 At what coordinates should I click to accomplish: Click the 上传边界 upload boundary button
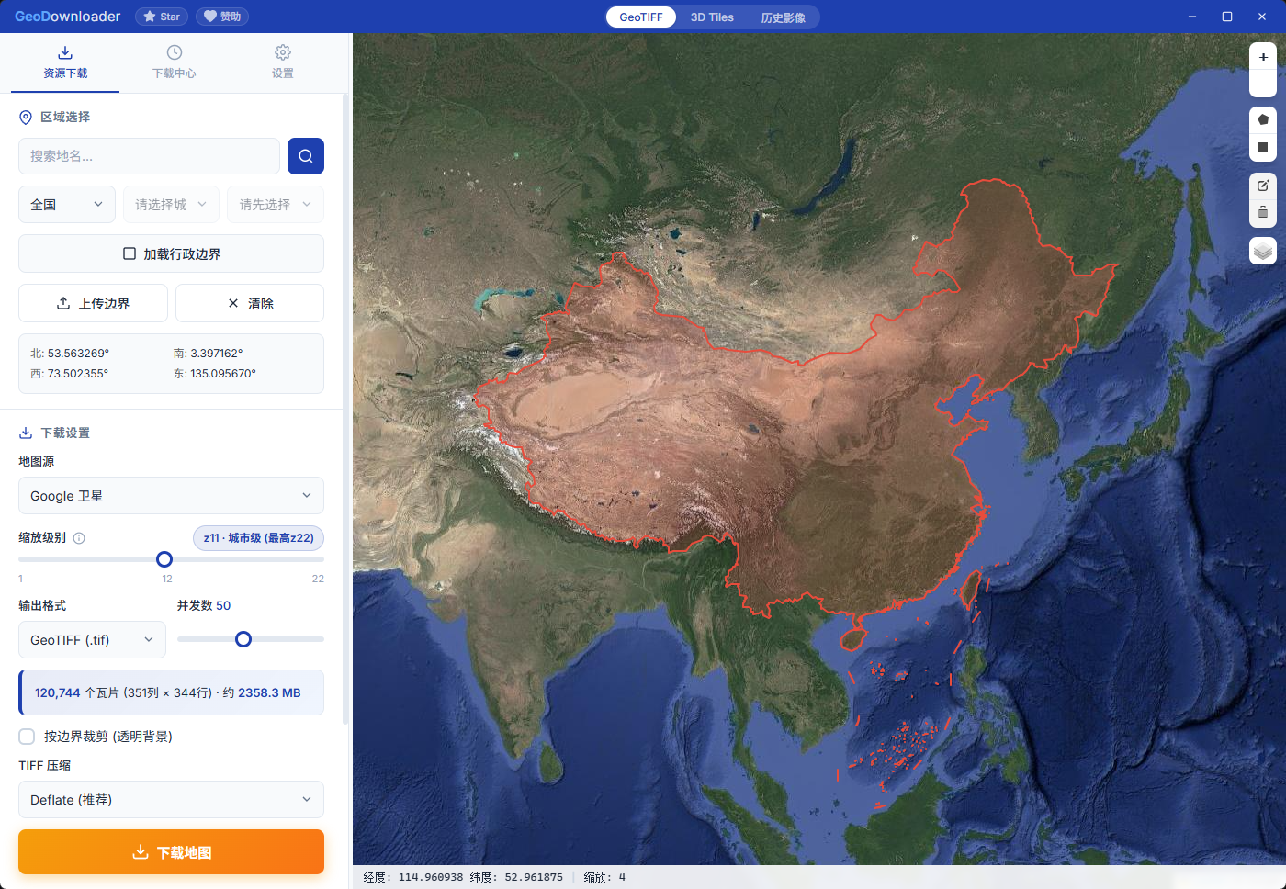pos(93,303)
